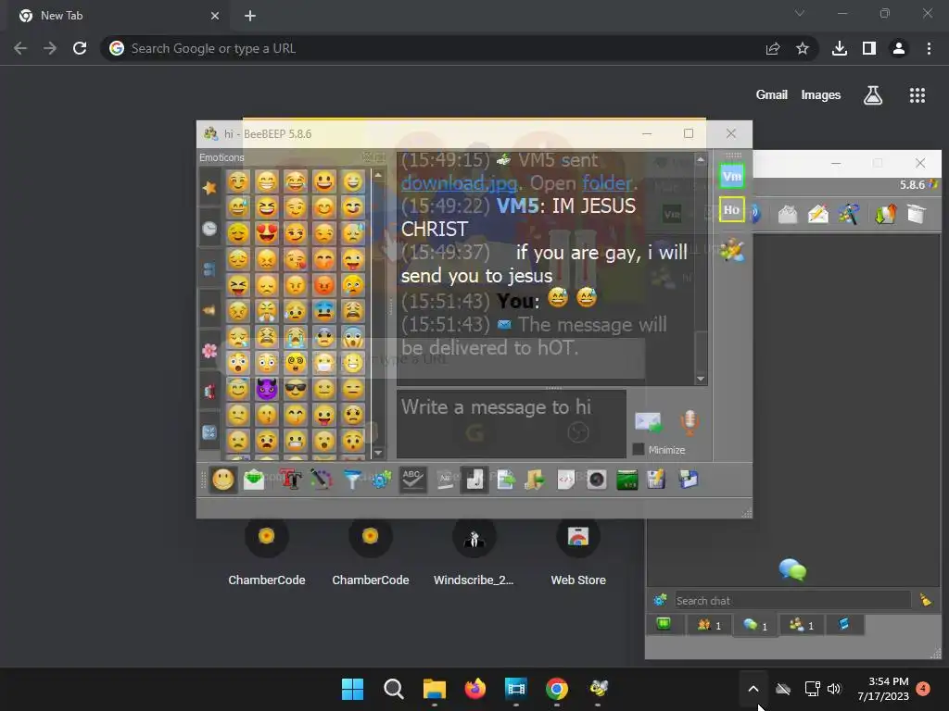Click the Chrome Labs flask icon

click(873, 95)
